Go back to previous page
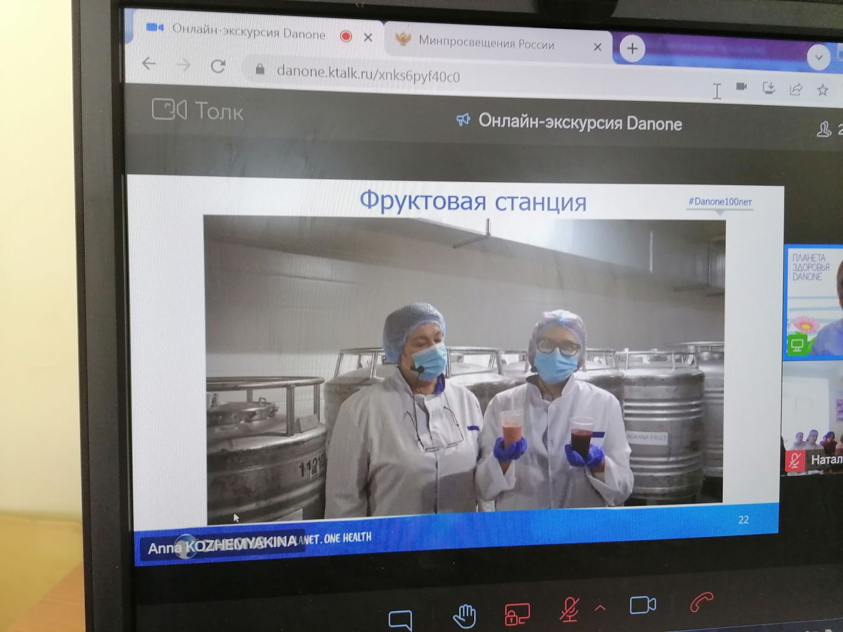Screen dimensions: 843x632 (149, 63)
